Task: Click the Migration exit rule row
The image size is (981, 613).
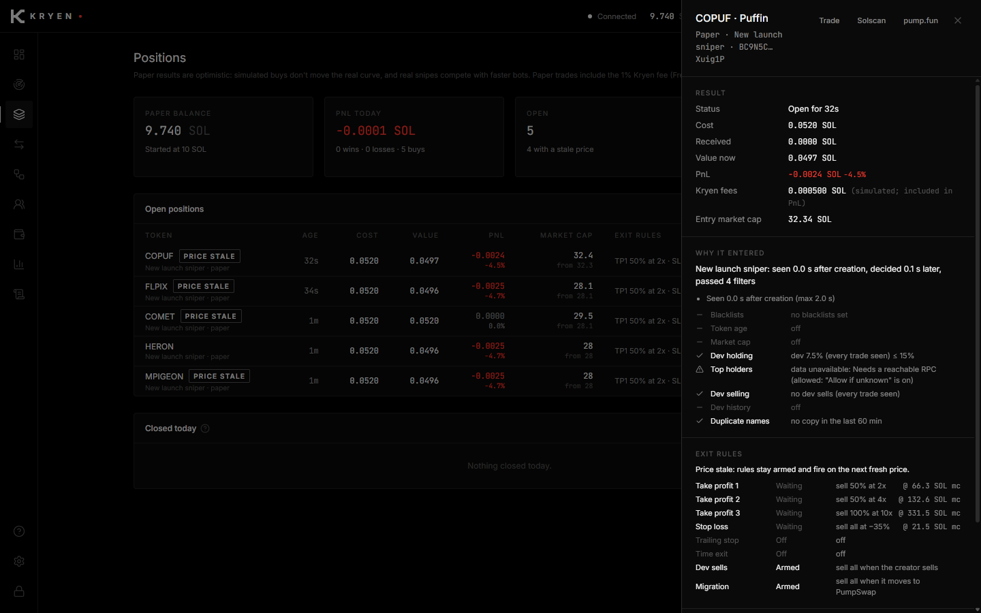Action: [x=828, y=586]
